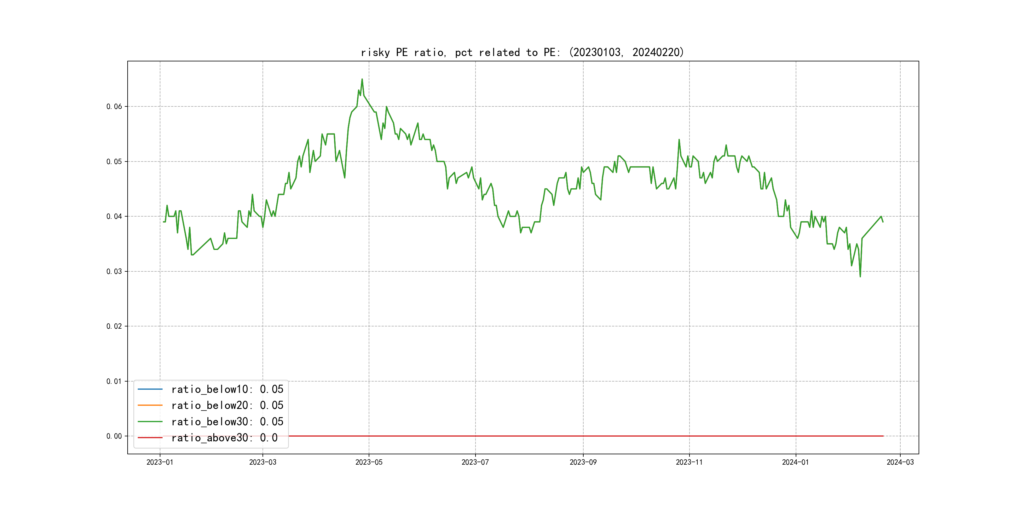Click the highest peak of the green line
This screenshot has width=1021, height=510.
point(362,79)
